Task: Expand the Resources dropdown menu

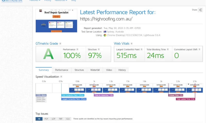Action: pyautogui.click(x=61, y=1)
